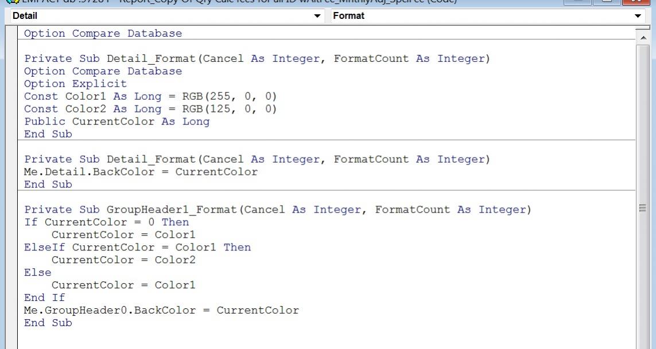Click the standalone Else keyword line
The width and height of the screenshot is (656, 349).
click(x=37, y=273)
